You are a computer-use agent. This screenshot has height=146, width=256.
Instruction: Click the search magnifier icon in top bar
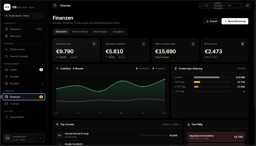[206, 5]
